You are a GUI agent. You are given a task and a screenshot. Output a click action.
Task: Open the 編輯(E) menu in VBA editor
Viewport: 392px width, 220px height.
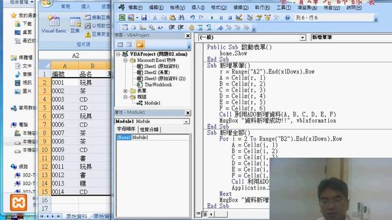(156, 7)
